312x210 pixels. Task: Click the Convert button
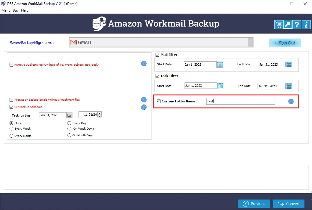[x=288, y=204]
